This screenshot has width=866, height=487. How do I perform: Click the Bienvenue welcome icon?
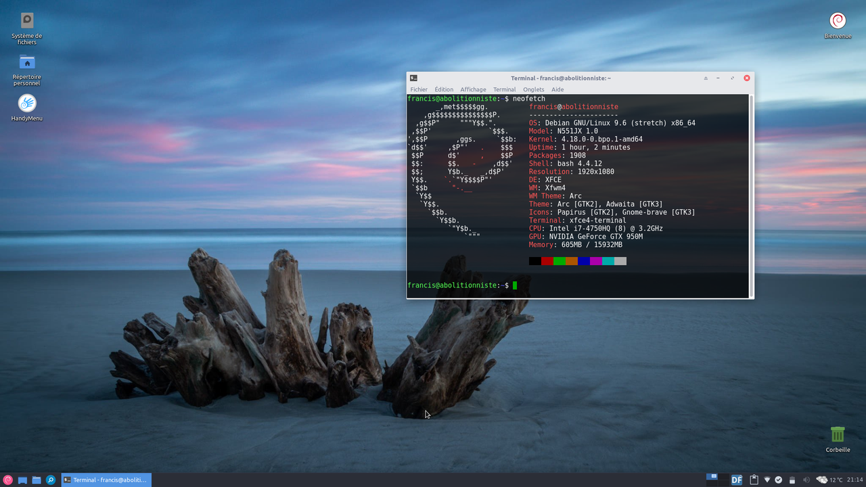point(838,20)
